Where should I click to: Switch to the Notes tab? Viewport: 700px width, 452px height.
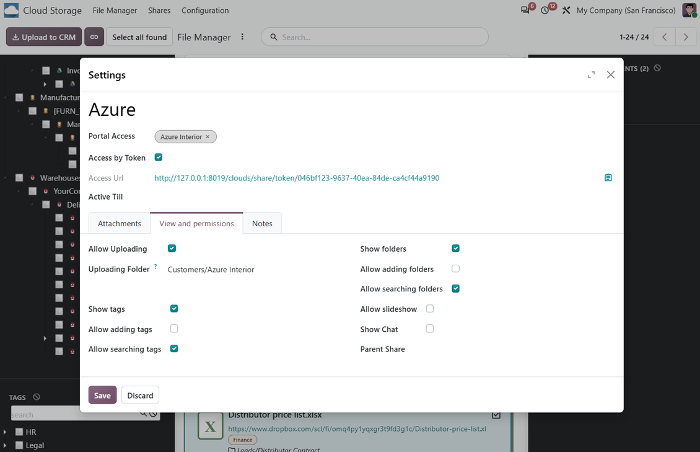[262, 223]
